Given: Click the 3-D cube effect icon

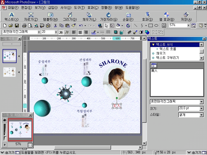Looking at the screenshot, I should point(122,32).
